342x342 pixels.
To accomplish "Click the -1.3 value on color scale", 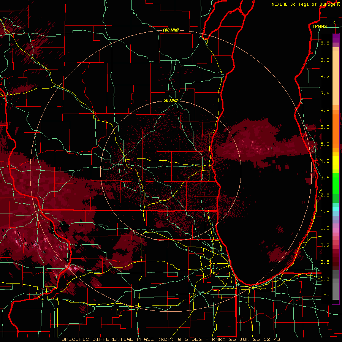I will pyautogui.click(x=324, y=279).
